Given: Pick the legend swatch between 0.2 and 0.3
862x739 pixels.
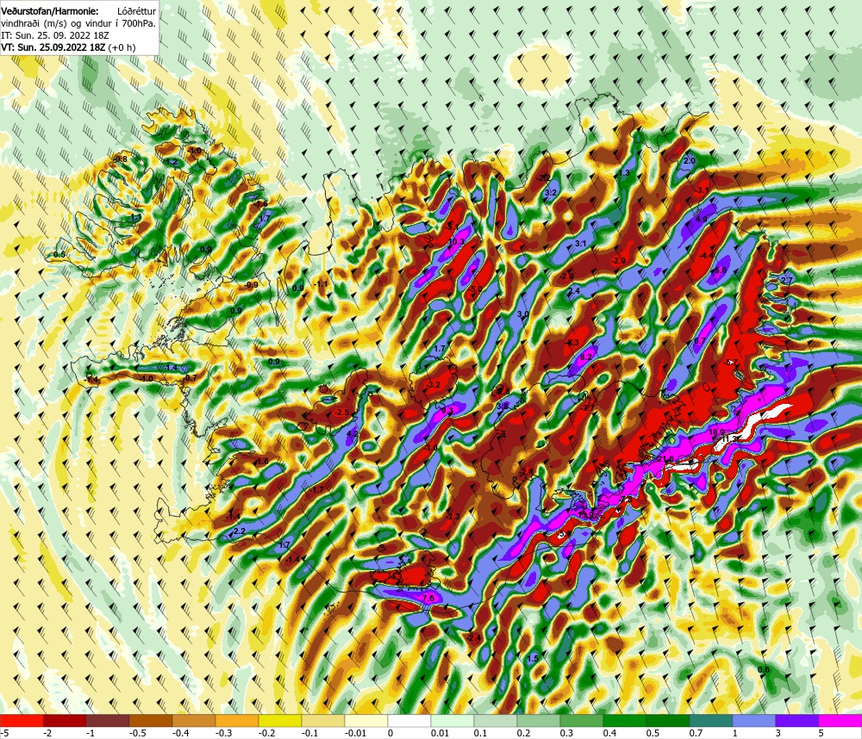Looking at the screenshot, I should [539, 721].
